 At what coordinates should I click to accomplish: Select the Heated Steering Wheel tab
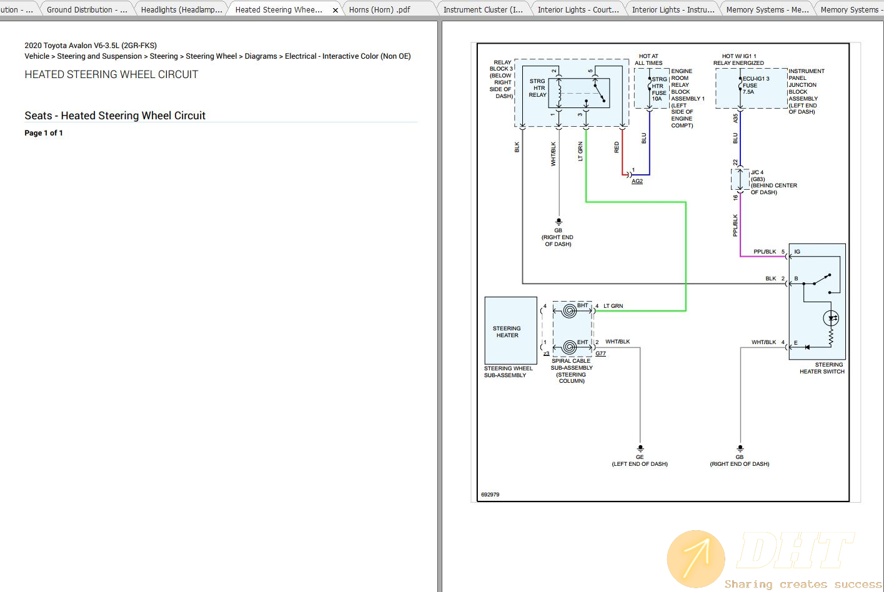(279, 9)
